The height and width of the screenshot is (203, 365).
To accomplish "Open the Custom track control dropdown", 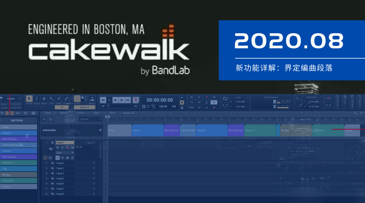I will pos(91,119).
